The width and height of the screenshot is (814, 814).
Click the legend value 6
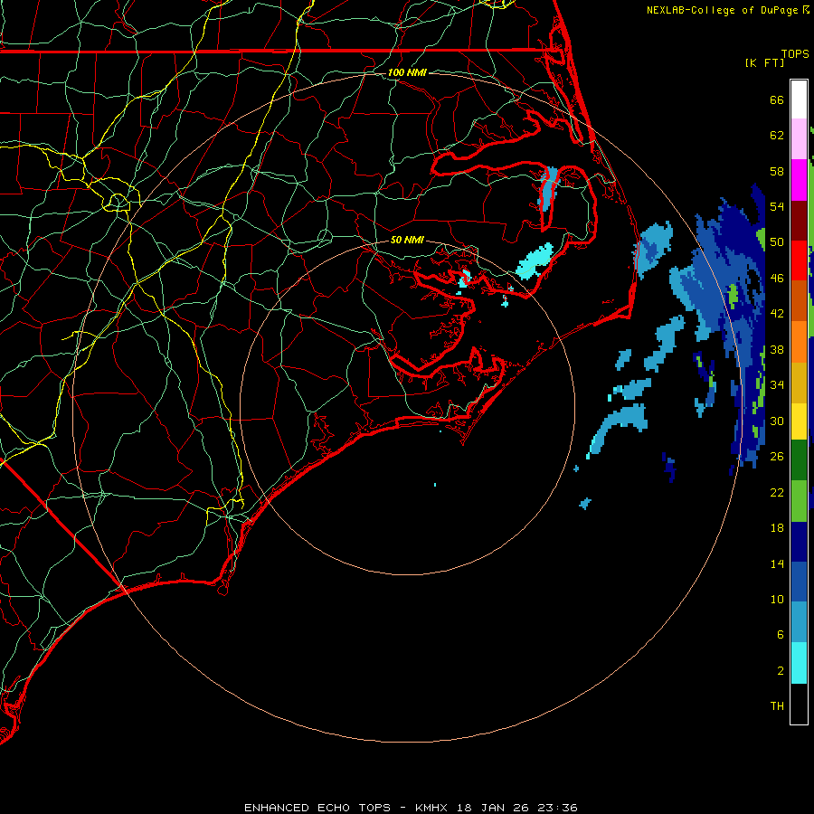pyautogui.click(x=781, y=635)
